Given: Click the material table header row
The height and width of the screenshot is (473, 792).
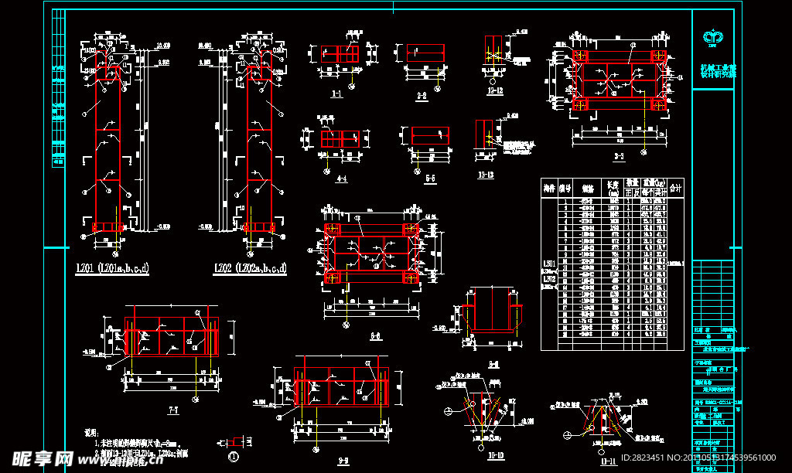Looking at the screenshot, I should click(613, 188).
